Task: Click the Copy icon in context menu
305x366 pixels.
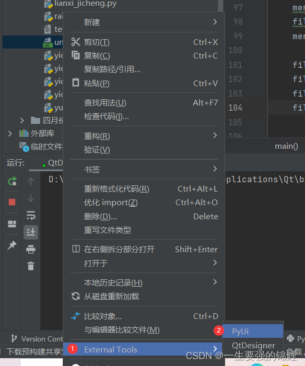Action: (x=76, y=55)
